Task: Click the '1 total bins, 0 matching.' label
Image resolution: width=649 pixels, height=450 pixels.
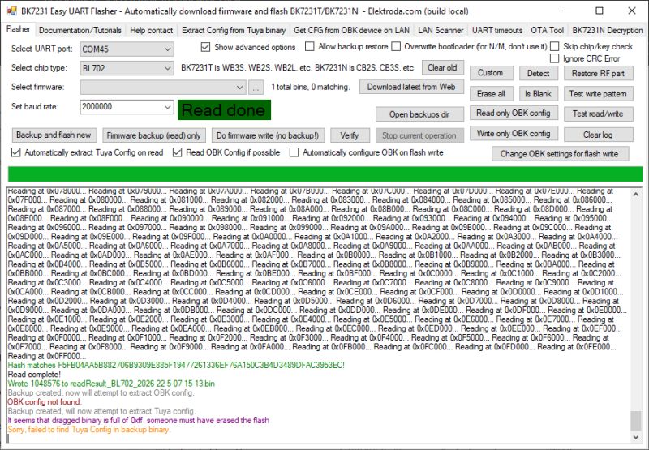Action: tap(311, 87)
